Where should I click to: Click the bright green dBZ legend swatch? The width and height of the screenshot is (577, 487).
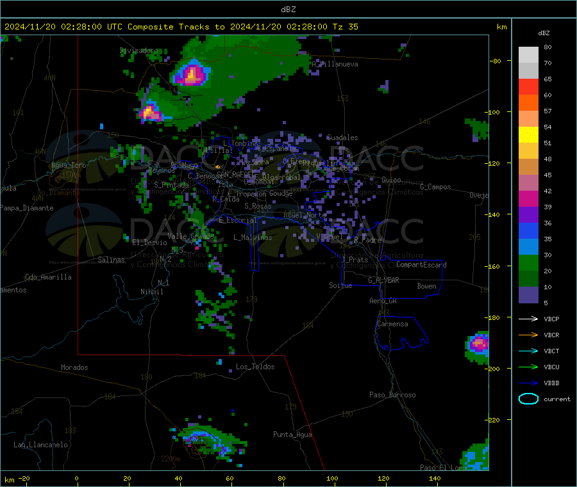pyautogui.click(x=528, y=262)
